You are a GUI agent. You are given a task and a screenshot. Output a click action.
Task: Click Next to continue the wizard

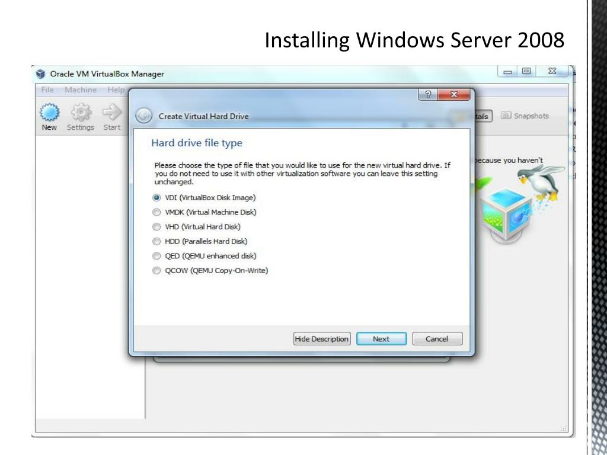[x=381, y=339]
